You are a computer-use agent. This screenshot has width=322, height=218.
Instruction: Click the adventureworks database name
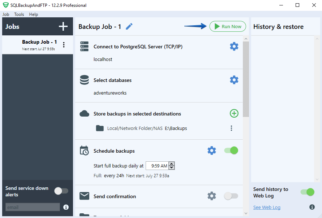point(110,93)
